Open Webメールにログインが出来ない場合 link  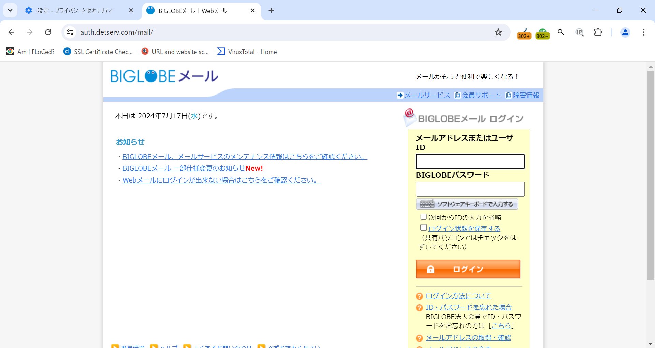pos(221,180)
